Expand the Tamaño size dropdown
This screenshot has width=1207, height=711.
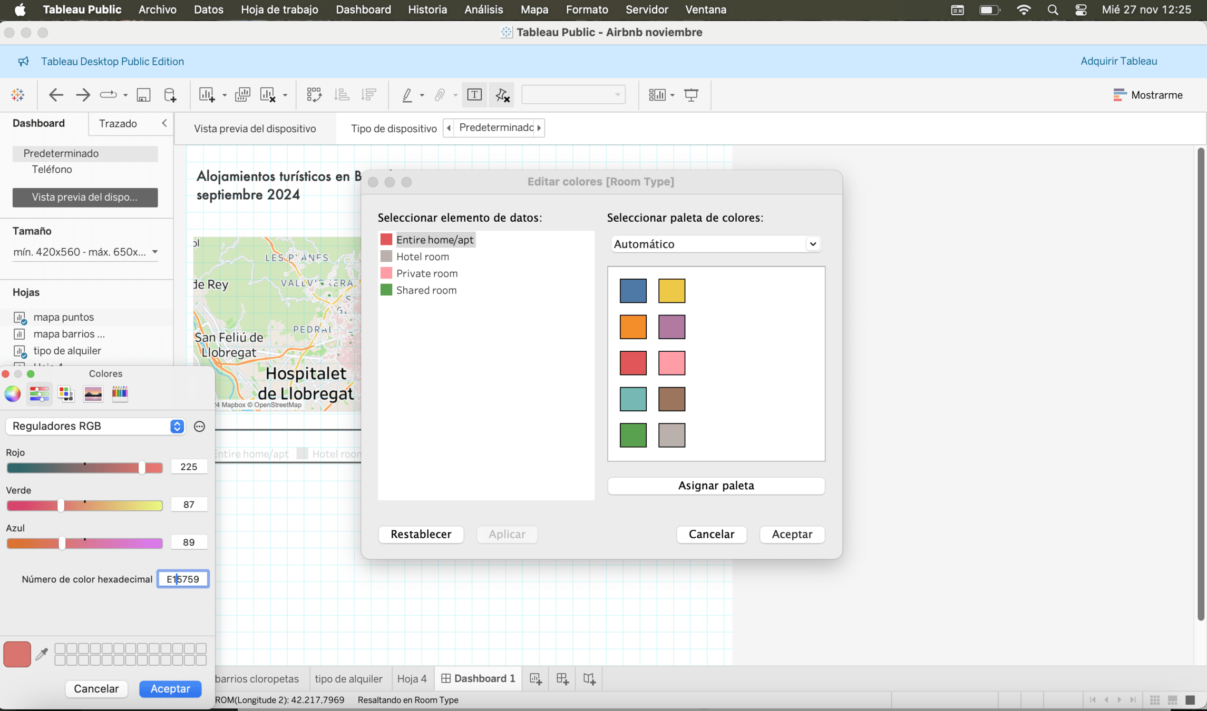(85, 252)
